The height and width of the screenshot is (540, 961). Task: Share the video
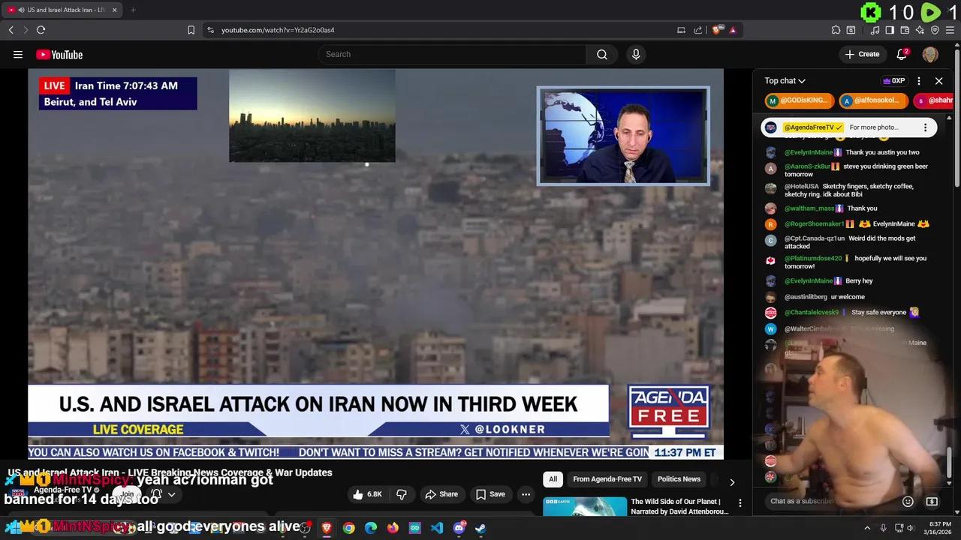click(x=441, y=494)
